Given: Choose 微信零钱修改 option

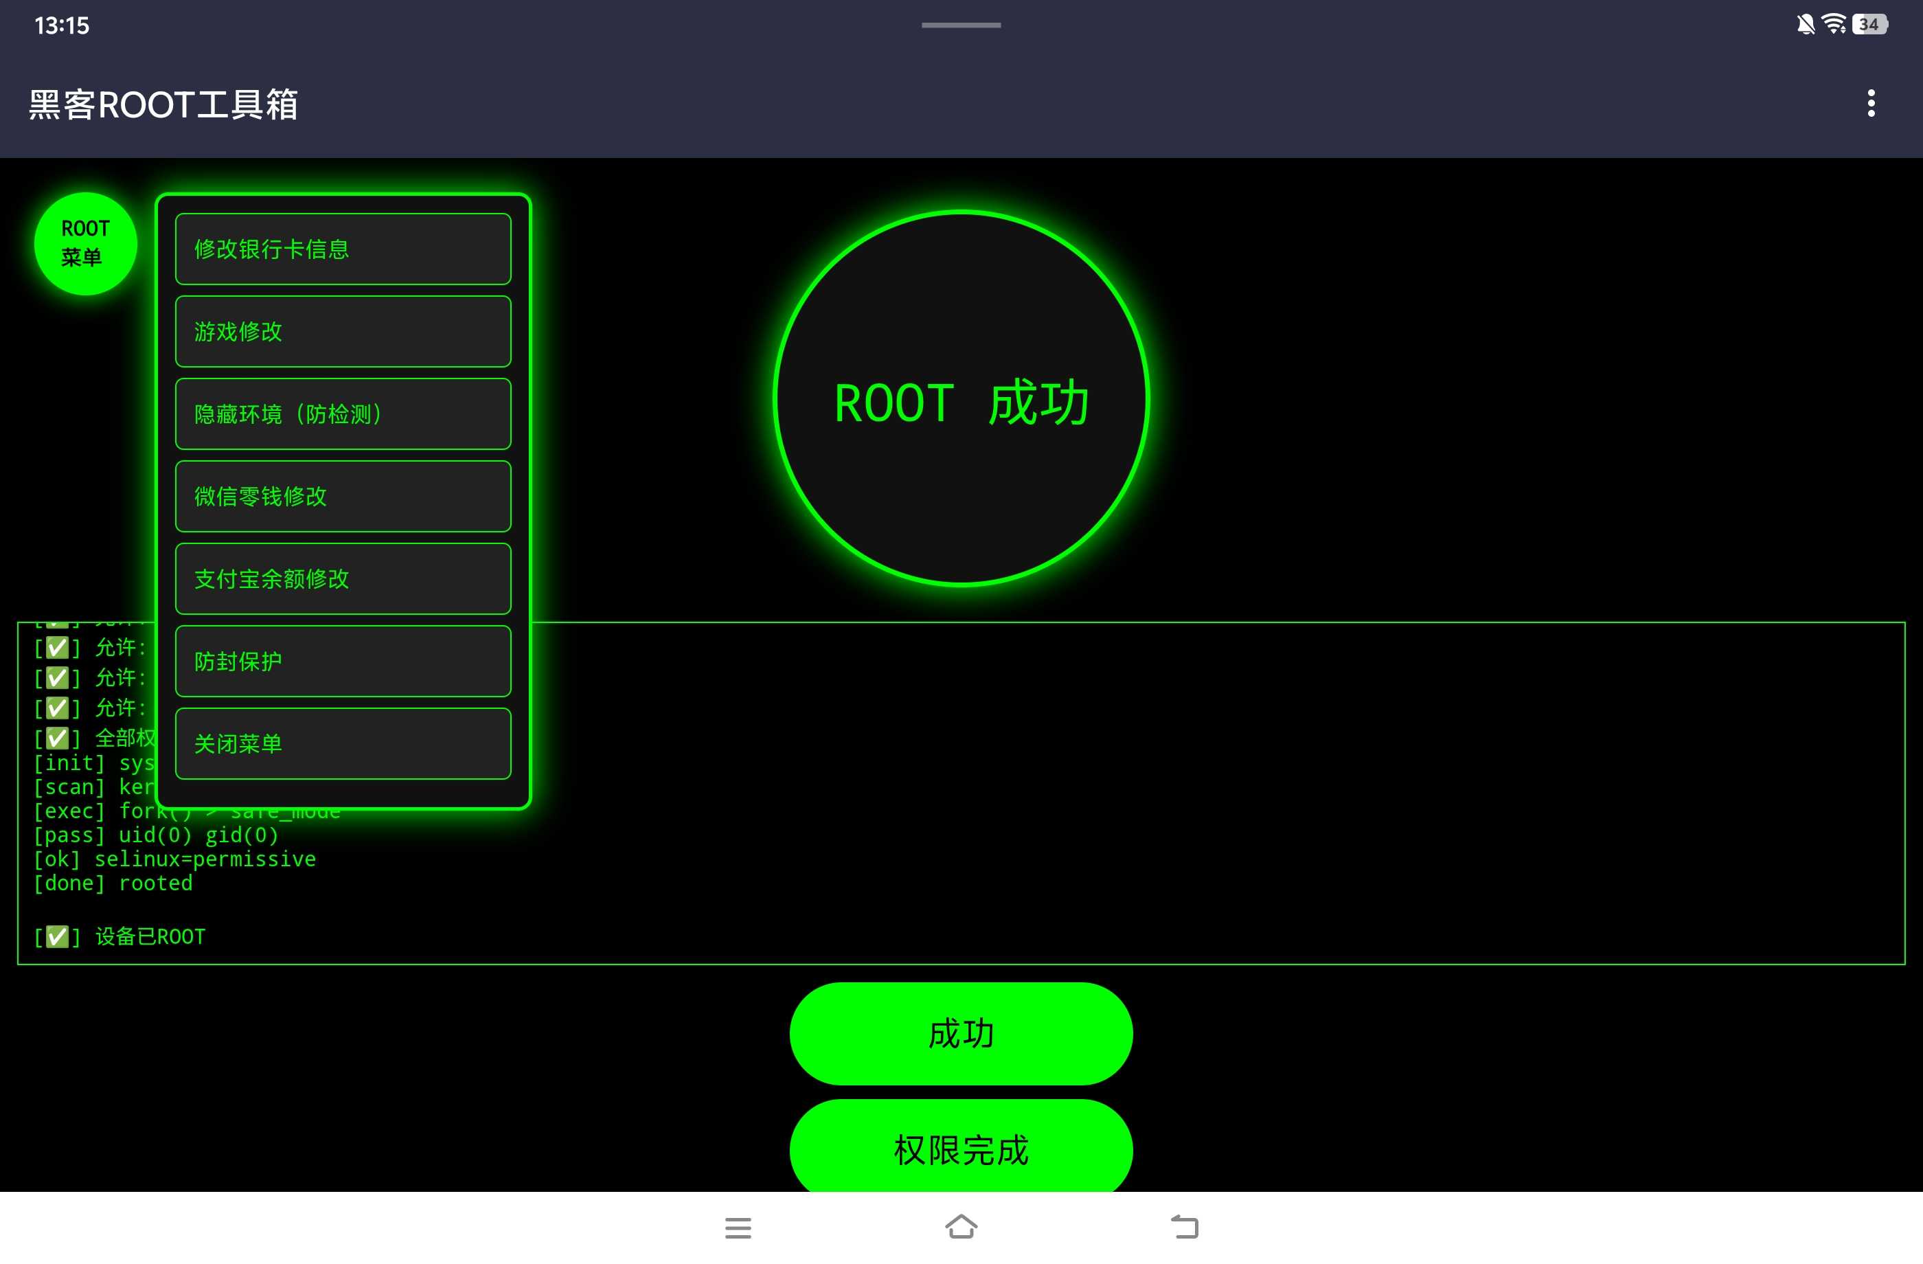Looking at the screenshot, I should (343, 496).
